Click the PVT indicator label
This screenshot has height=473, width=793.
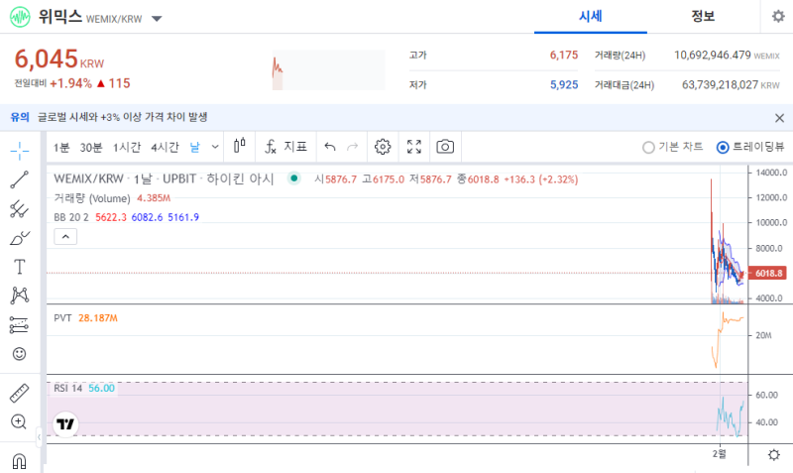click(62, 317)
